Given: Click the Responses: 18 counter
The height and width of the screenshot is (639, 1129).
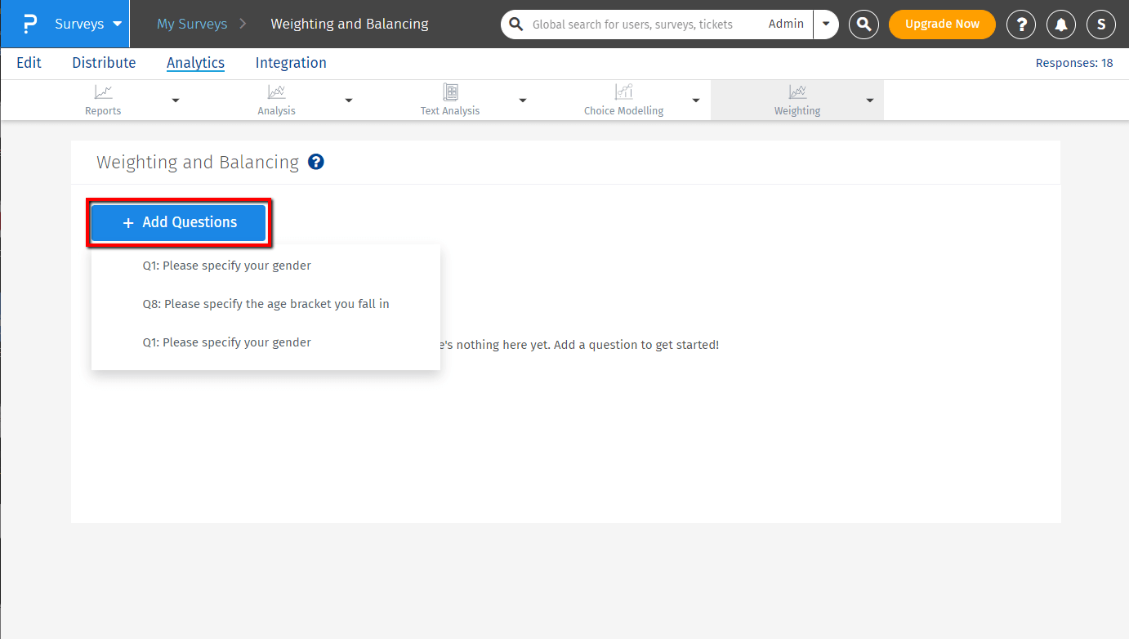Looking at the screenshot, I should (1074, 63).
